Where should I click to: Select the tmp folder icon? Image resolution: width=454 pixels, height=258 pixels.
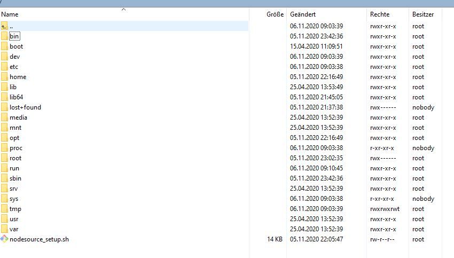(4, 208)
